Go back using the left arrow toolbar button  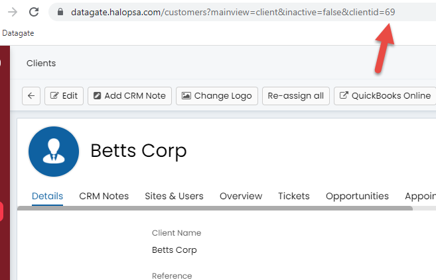pyautogui.click(x=31, y=95)
